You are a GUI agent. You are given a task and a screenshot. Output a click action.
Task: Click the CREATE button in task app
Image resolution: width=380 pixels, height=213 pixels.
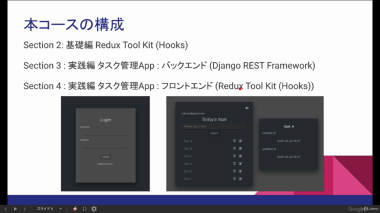(214, 133)
